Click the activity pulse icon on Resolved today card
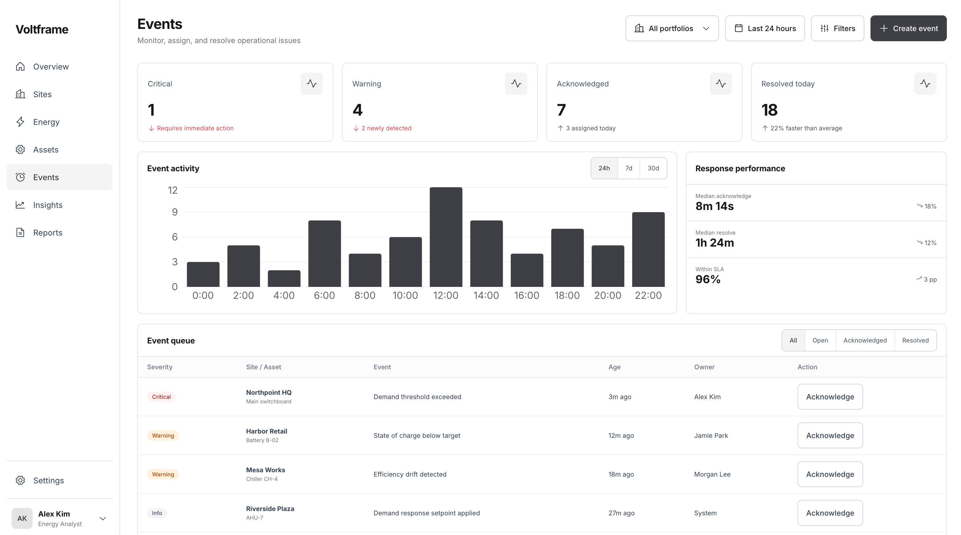 tap(925, 83)
